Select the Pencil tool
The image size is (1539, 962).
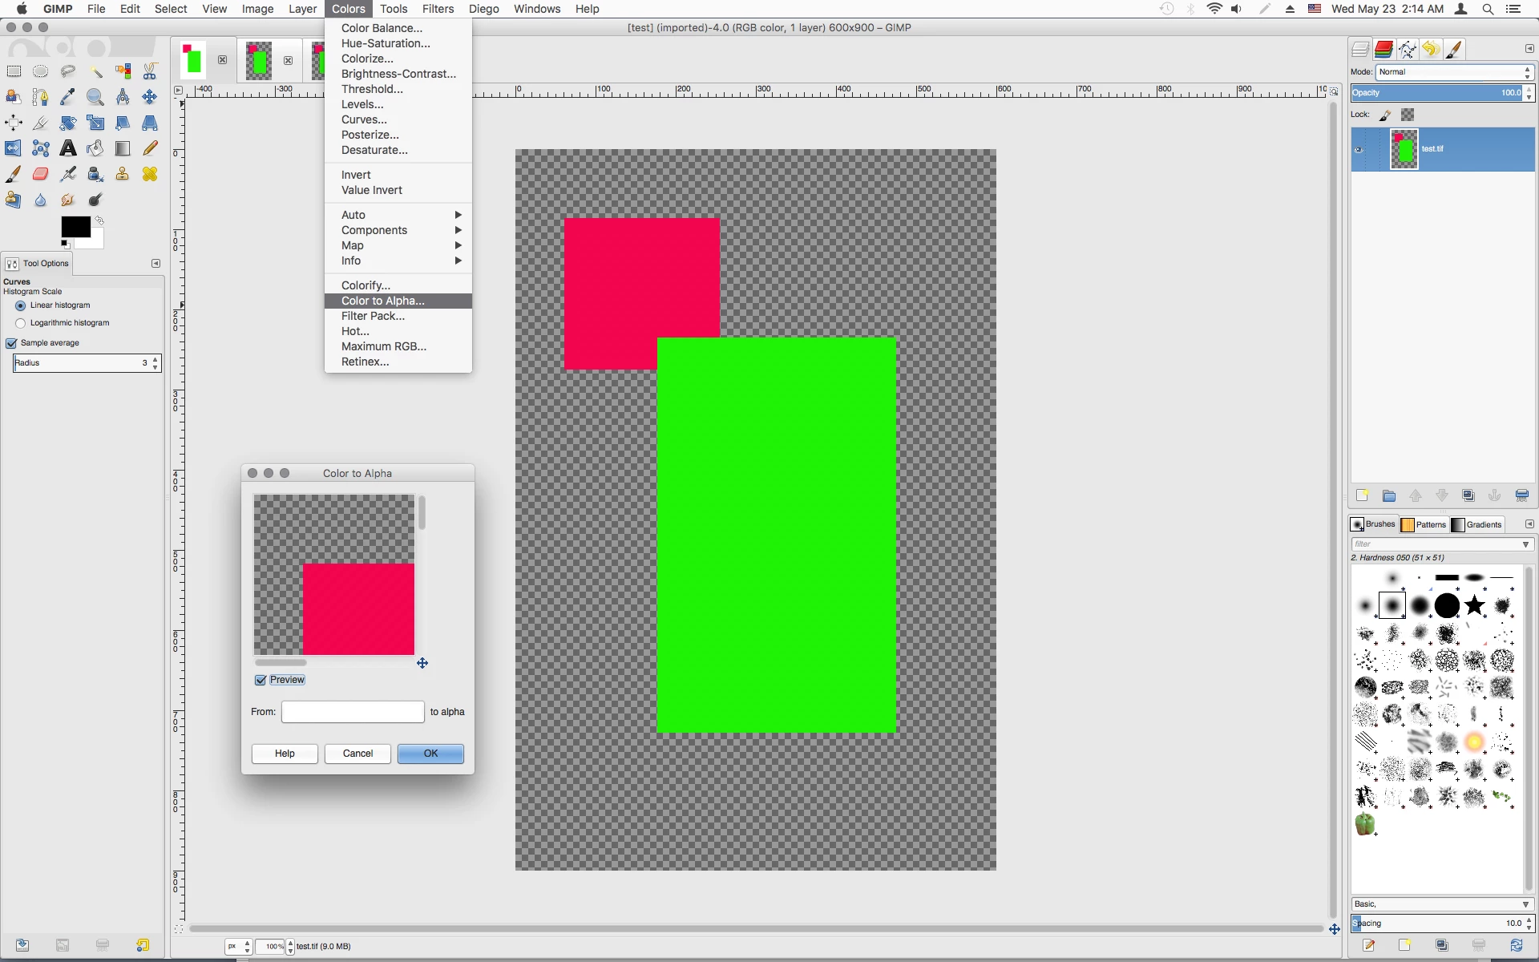tap(150, 148)
